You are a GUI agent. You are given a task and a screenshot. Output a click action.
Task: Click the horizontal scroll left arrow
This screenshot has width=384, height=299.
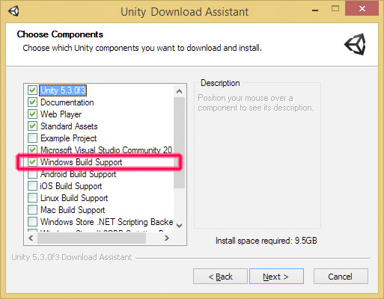31,238
